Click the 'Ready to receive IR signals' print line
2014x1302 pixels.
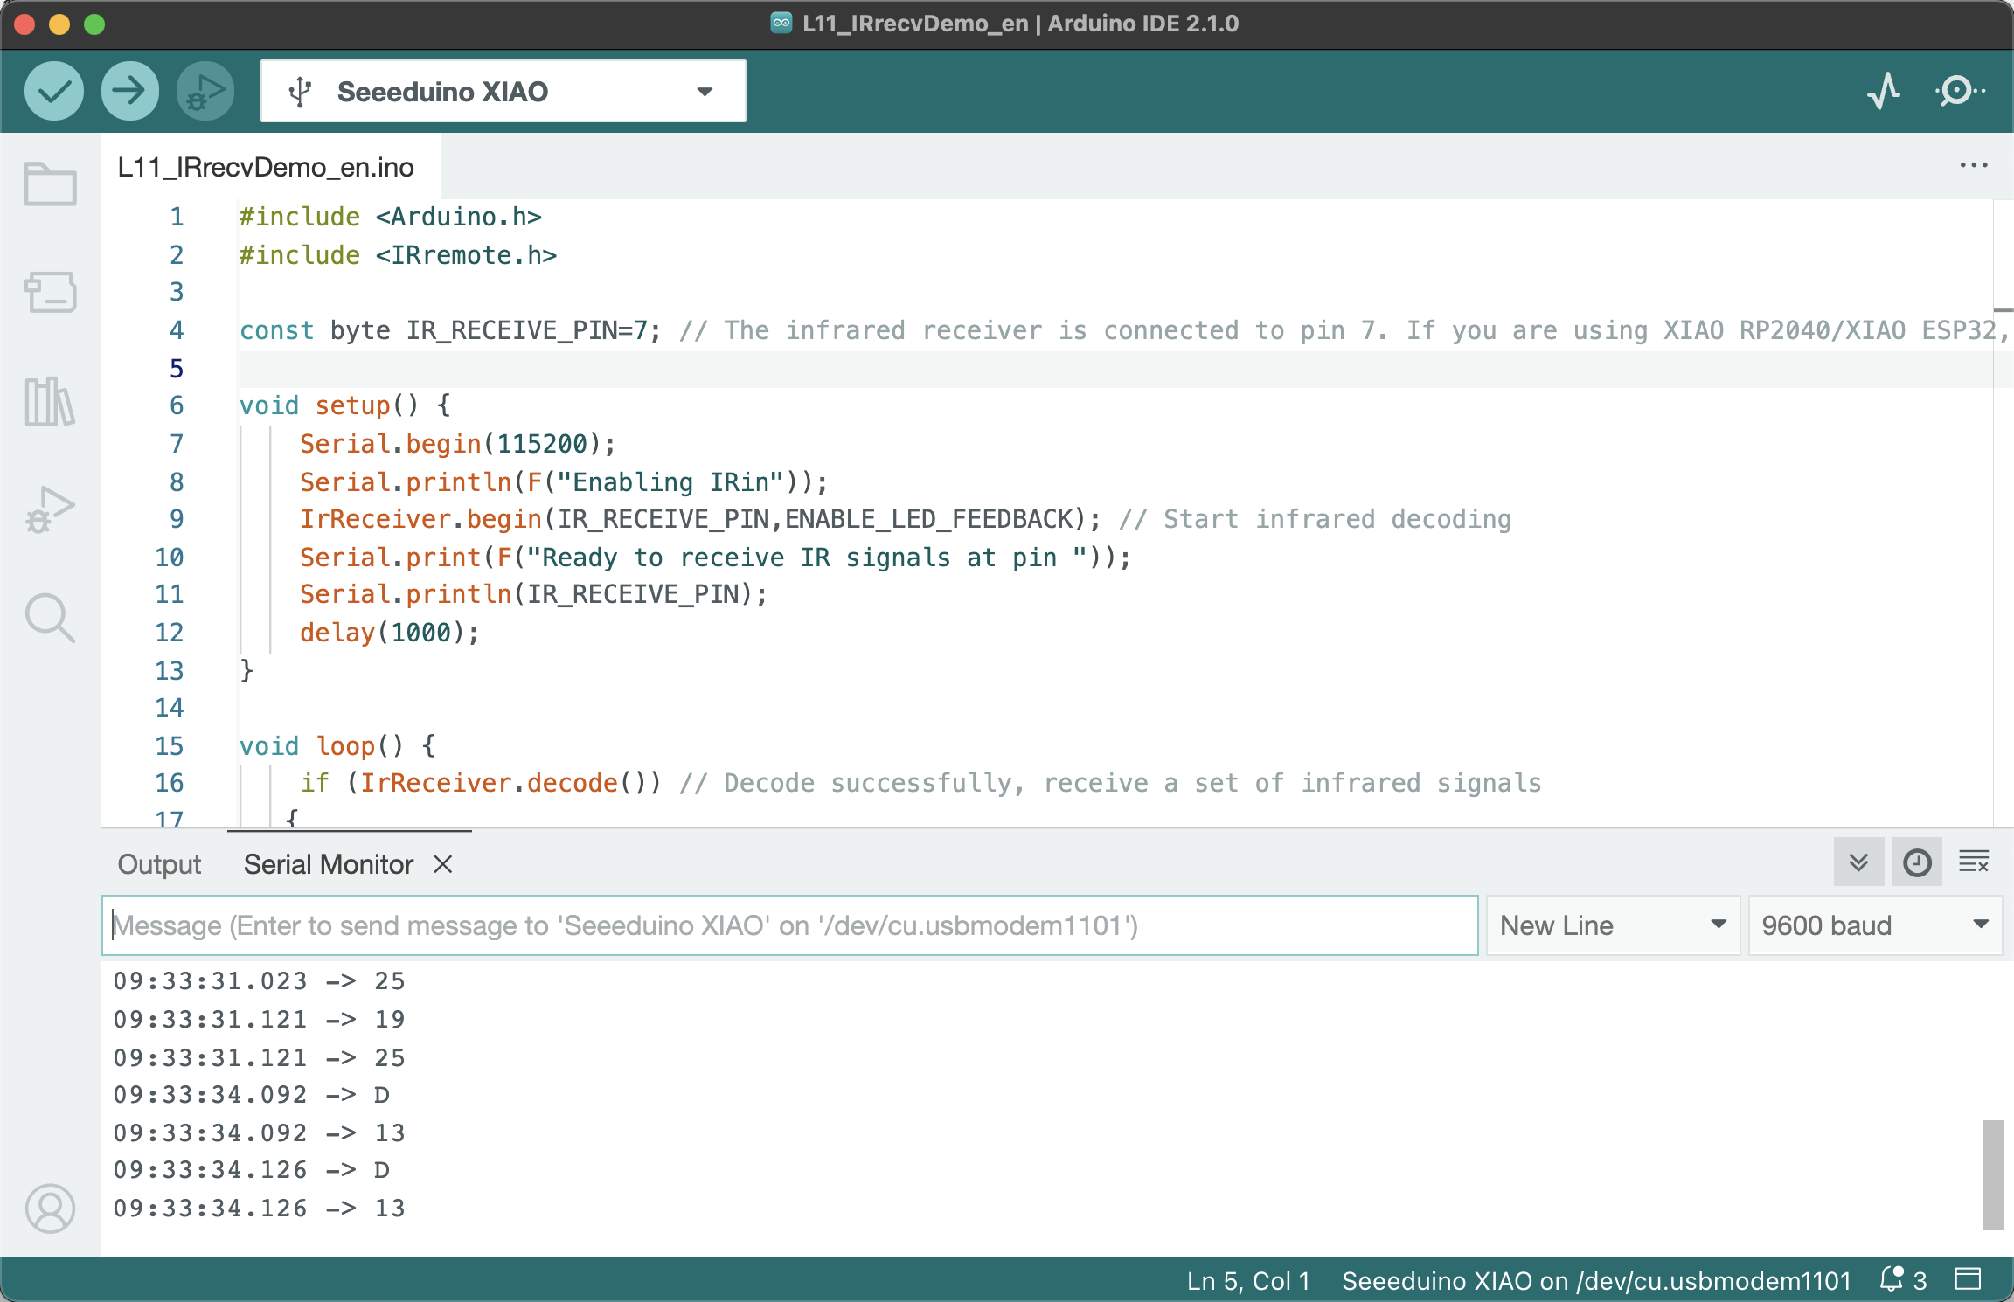pos(715,558)
